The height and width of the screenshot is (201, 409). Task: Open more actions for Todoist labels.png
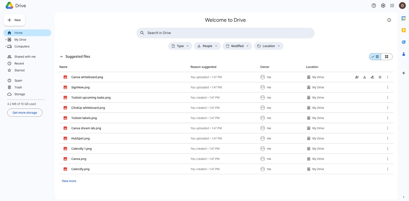click(388, 118)
